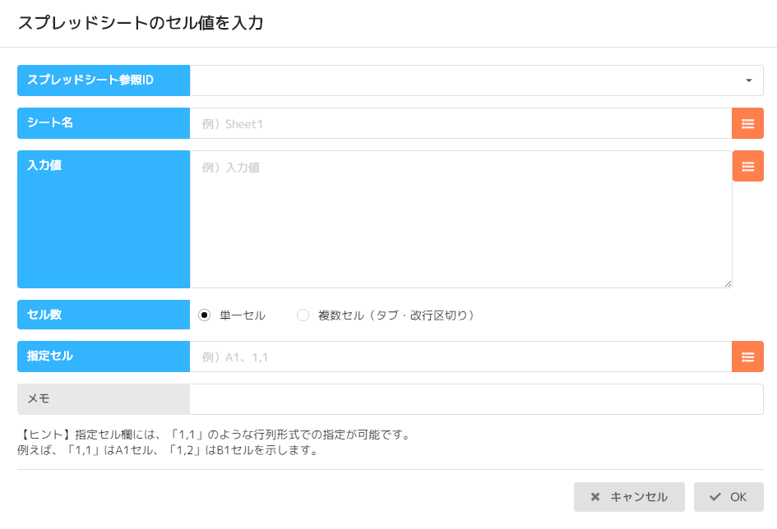This screenshot has height=529, width=777.
Task: Click the X icon on キャンセル button
Action: 595,497
